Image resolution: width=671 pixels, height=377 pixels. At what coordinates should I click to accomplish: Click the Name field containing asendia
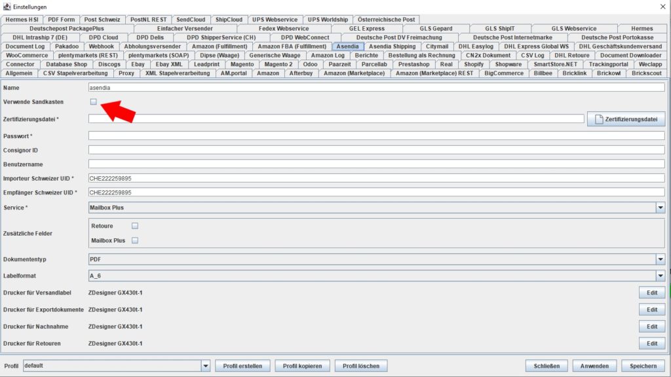point(377,88)
